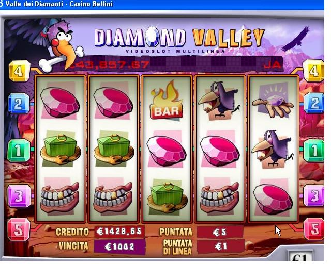The width and height of the screenshot is (331, 264).
Task: Click the BAR flame symbol on third reel
Action: pos(166,100)
